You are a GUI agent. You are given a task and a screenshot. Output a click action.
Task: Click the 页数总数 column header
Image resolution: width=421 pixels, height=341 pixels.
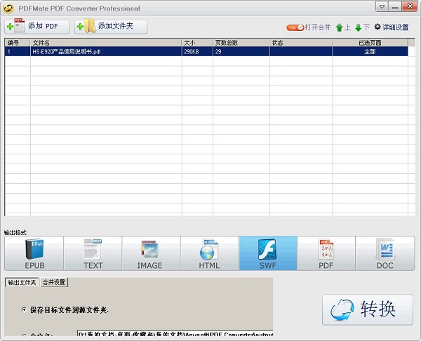pyautogui.click(x=241, y=43)
